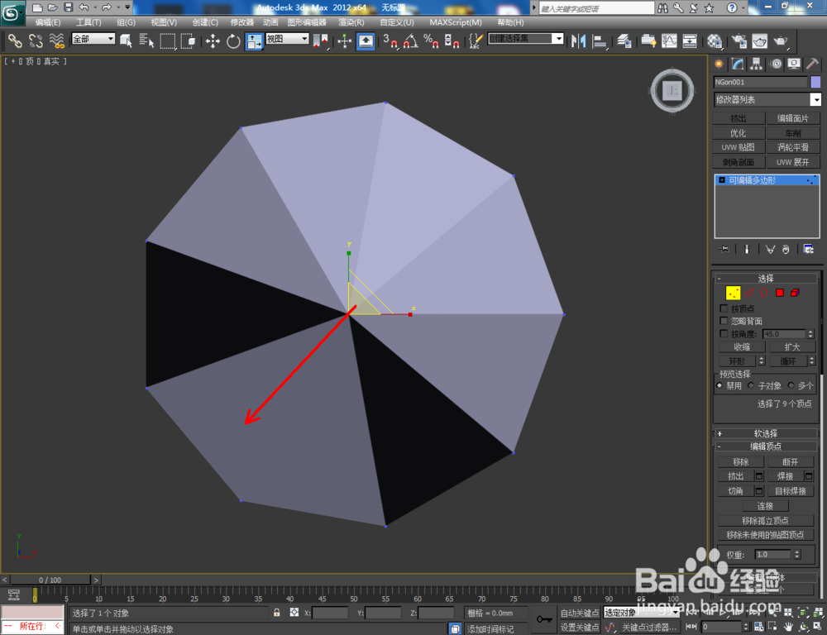Switch to Edge sub-object selection icon

[749, 293]
